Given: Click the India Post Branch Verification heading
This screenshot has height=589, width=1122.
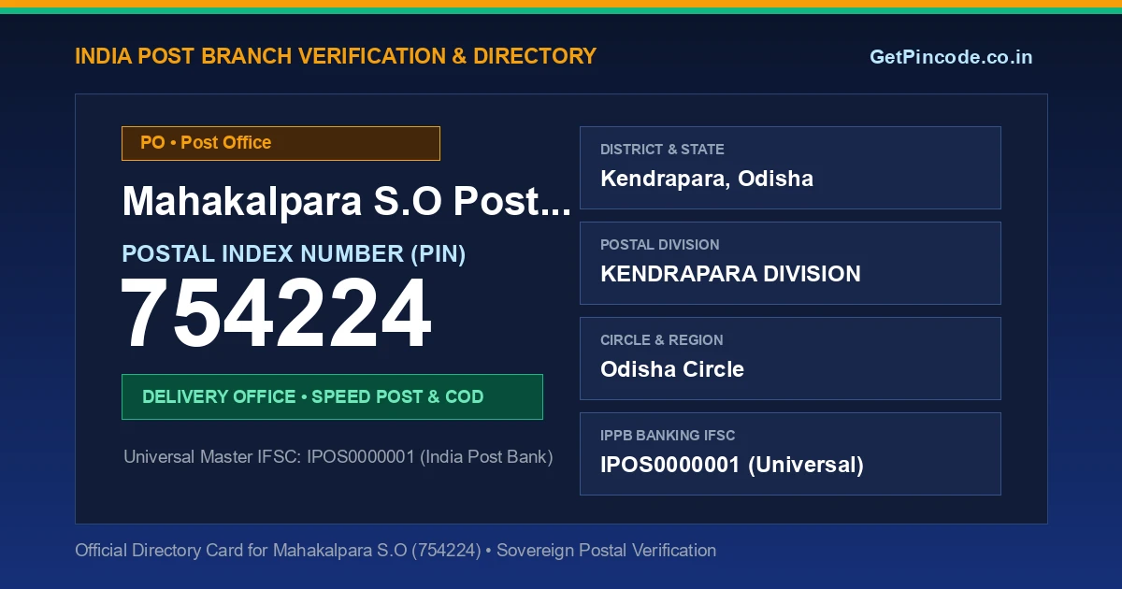Looking at the screenshot, I should coord(336,56).
